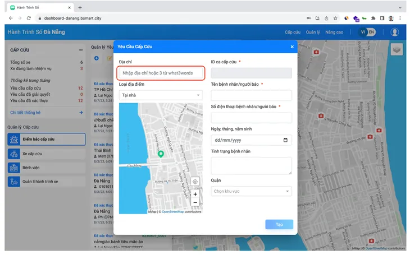Select Điểm báo cấp cứu sidebar item
The width and height of the screenshot is (410, 255).
click(47, 140)
